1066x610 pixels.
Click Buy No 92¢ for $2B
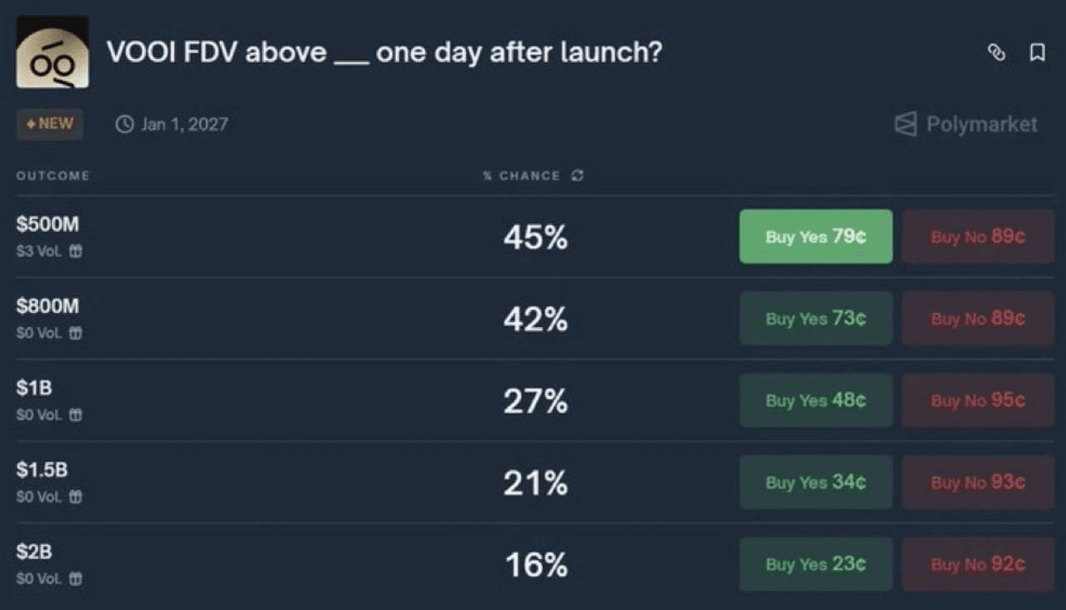point(978,564)
